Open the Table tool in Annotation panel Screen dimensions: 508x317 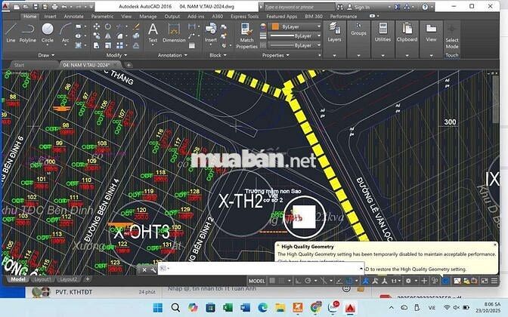pos(192,45)
